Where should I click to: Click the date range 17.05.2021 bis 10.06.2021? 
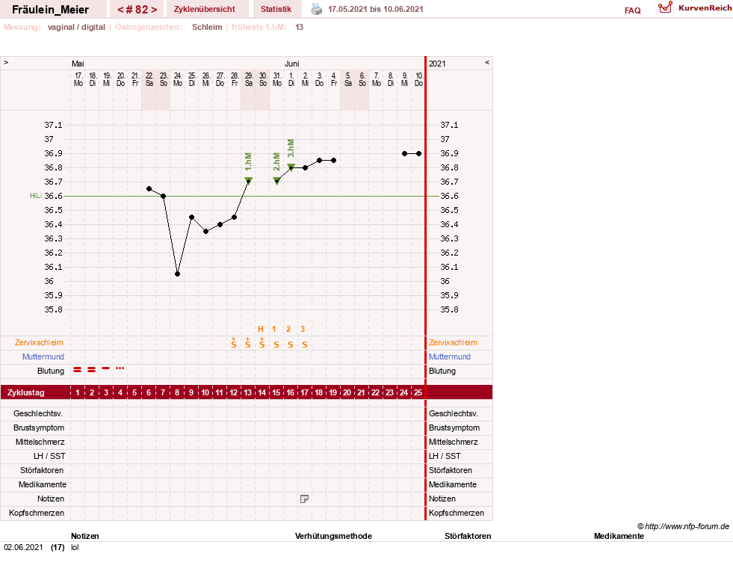[375, 10]
